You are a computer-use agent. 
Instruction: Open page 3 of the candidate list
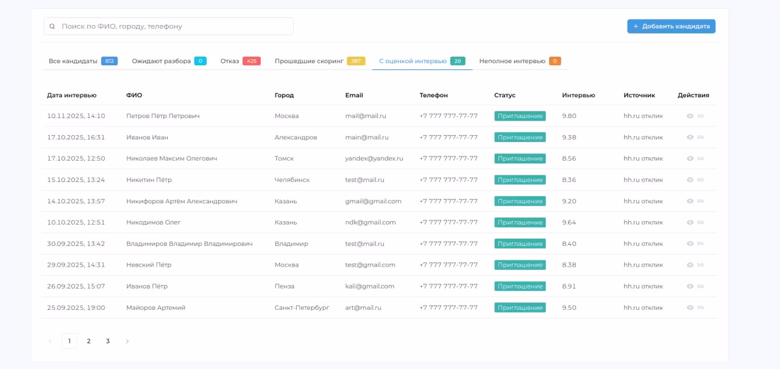108,341
